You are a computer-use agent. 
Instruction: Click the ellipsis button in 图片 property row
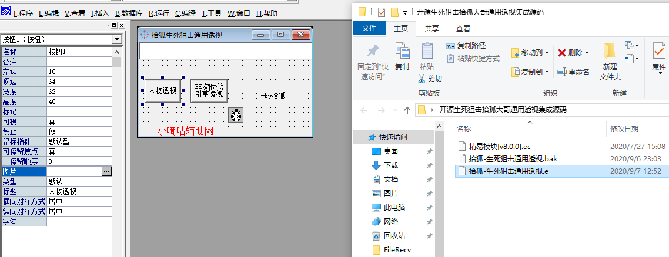(106, 171)
